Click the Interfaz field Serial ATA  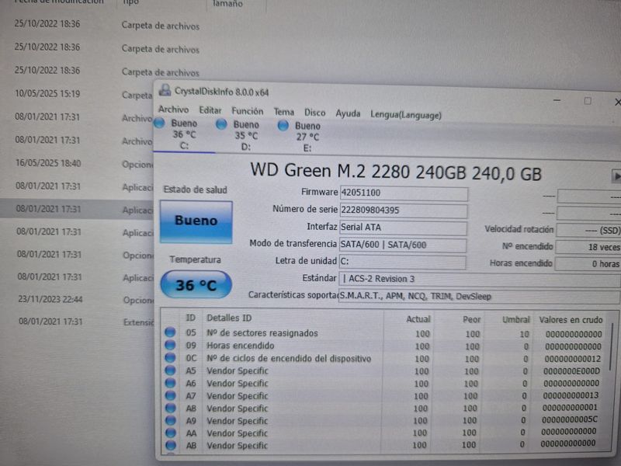(x=403, y=228)
